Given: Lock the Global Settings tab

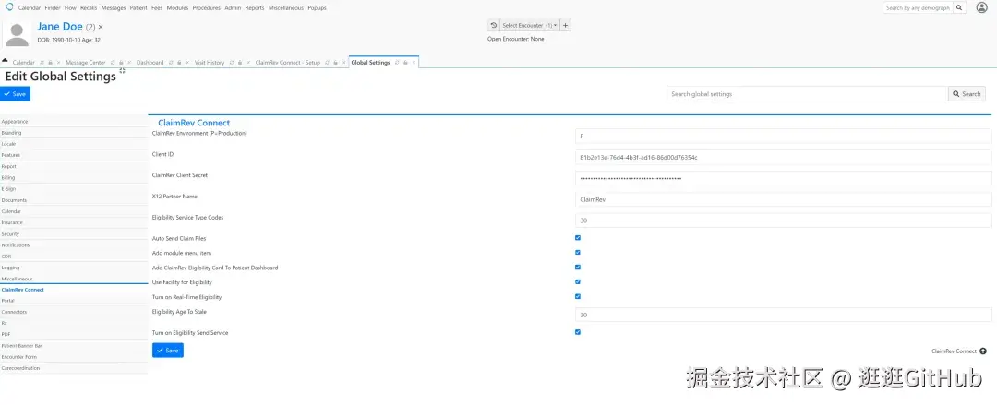Looking at the screenshot, I should point(405,63).
